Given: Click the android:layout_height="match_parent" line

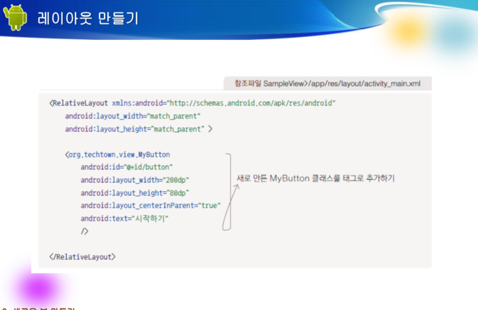Looking at the screenshot, I should [x=139, y=129].
